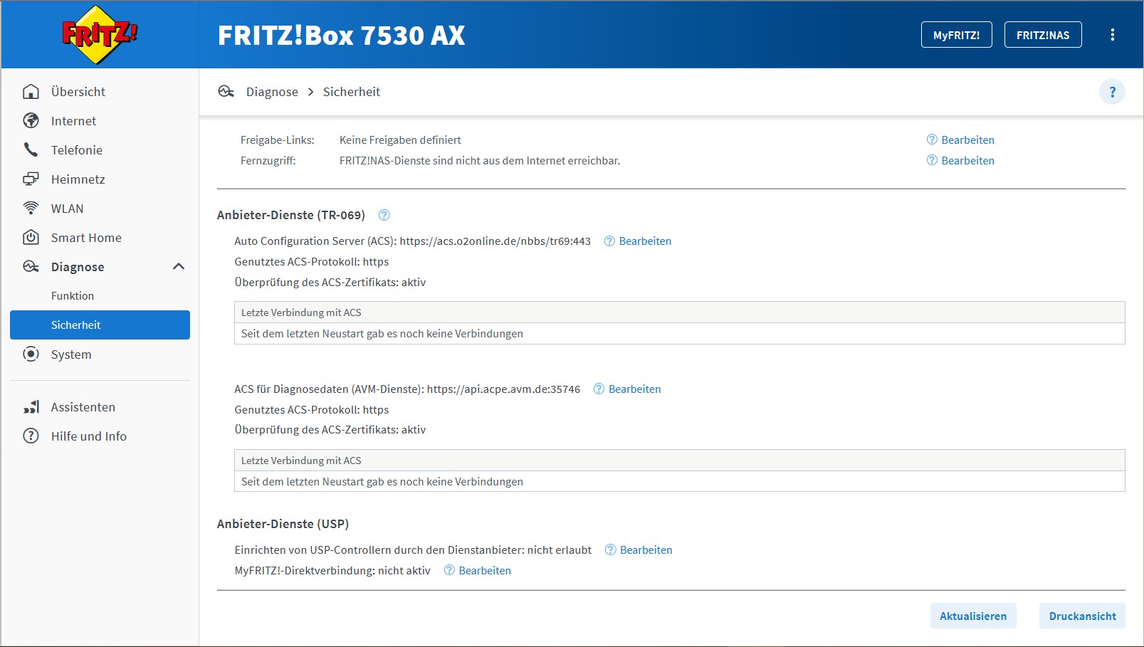Click Bearbeiten link for Fernzugriff
Viewport: 1144px width, 647px height.
967,161
